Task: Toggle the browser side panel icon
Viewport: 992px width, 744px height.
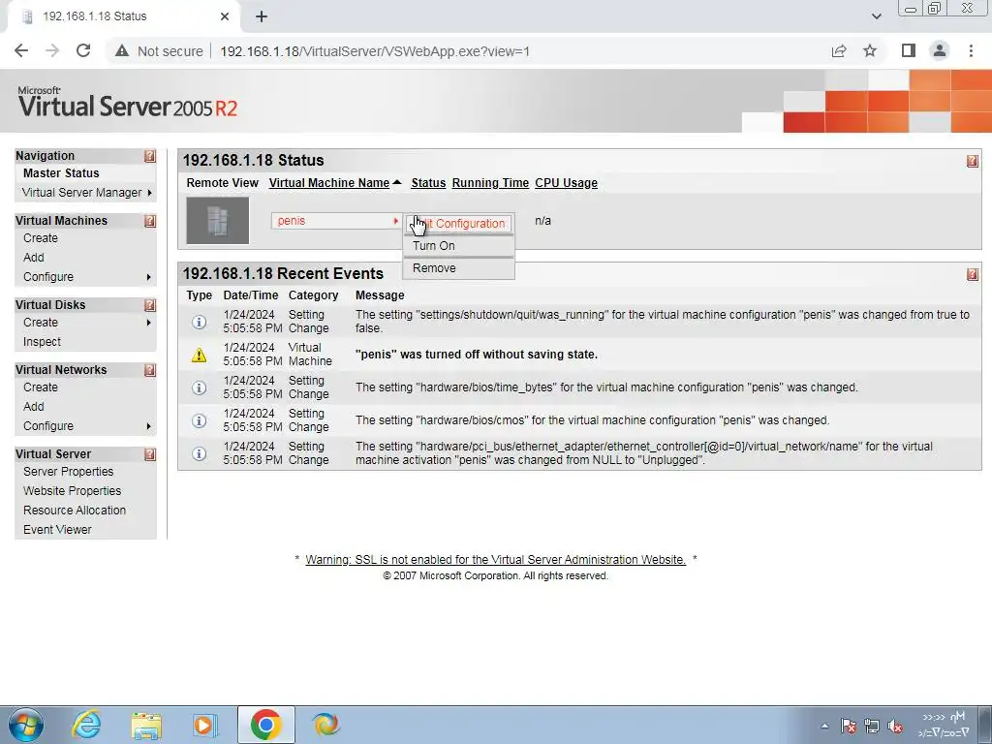Action: (909, 50)
